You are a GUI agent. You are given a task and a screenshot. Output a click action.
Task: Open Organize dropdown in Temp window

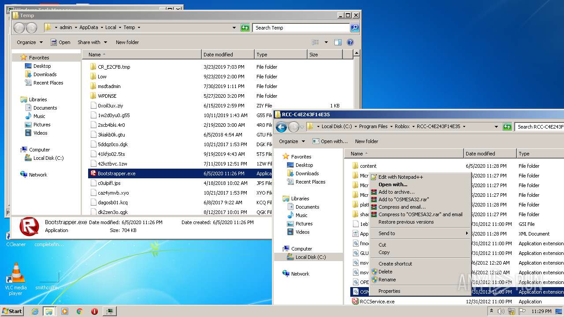coord(30,42)
